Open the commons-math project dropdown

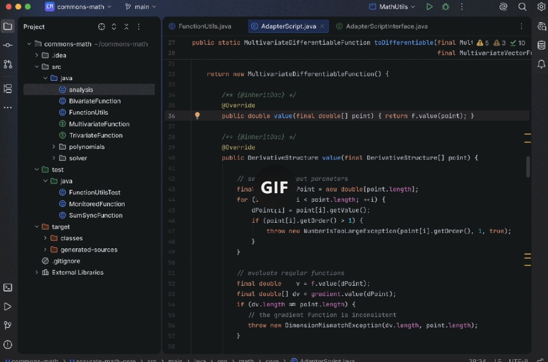[x=78, y=7]
